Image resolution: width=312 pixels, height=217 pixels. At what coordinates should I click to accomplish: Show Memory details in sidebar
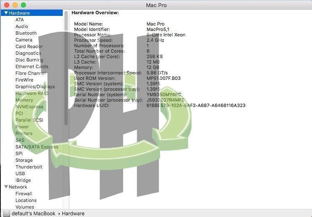click(x=24, y=100)
